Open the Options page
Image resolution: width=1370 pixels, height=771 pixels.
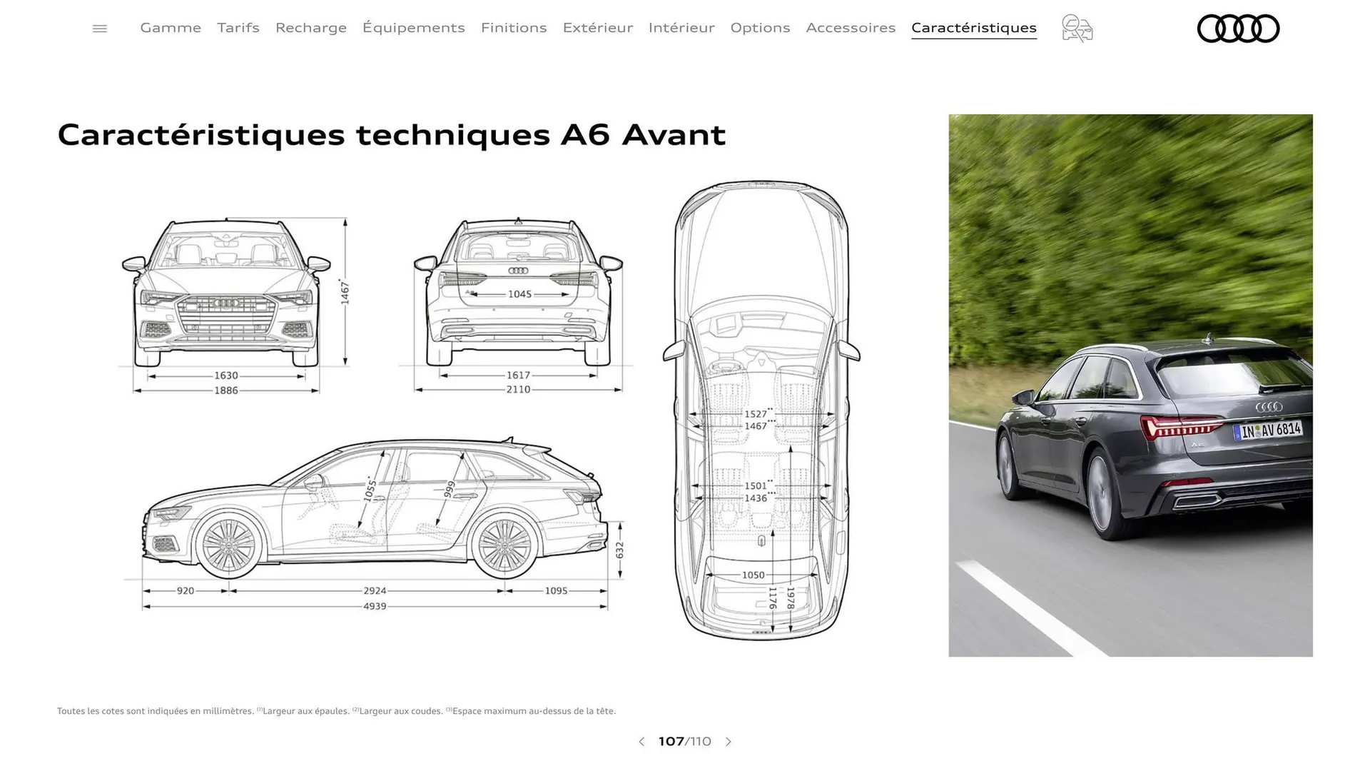coord(760,28)
